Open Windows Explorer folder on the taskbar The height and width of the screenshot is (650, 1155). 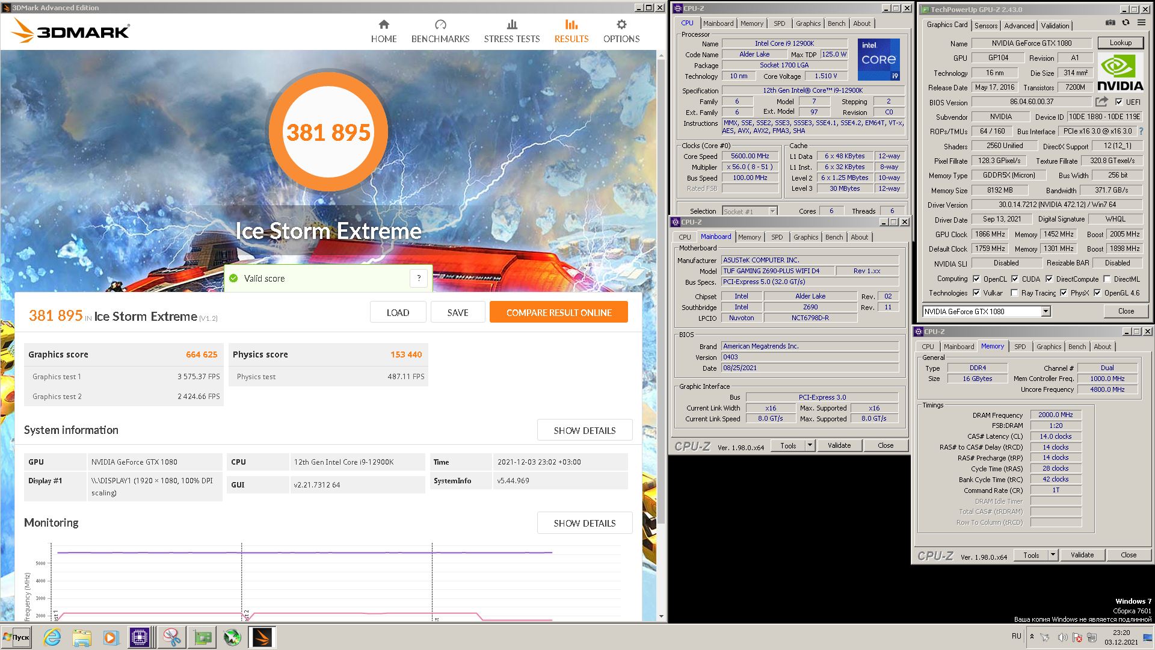point(82,637)
